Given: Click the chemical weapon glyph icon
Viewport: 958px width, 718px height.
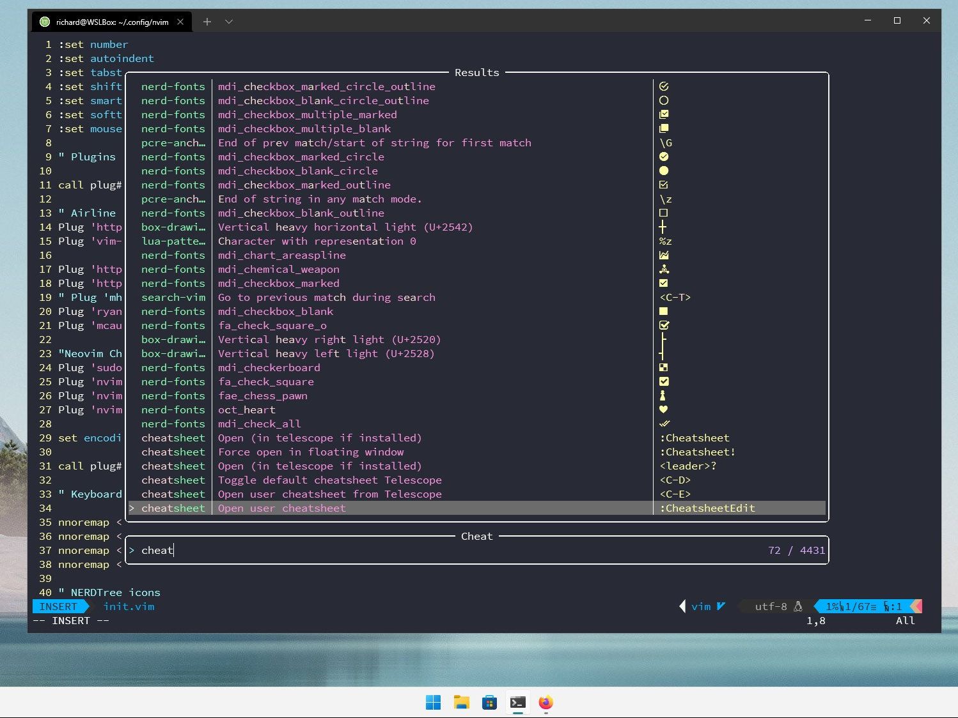Looking at the screenshot, I should [x=664, y=270].
